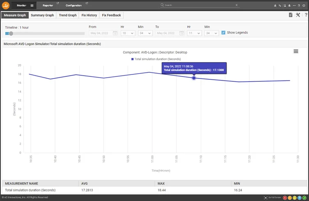309x201 pixels.
Task: Click the help question mark below top bar
Action: click(306, 15)
